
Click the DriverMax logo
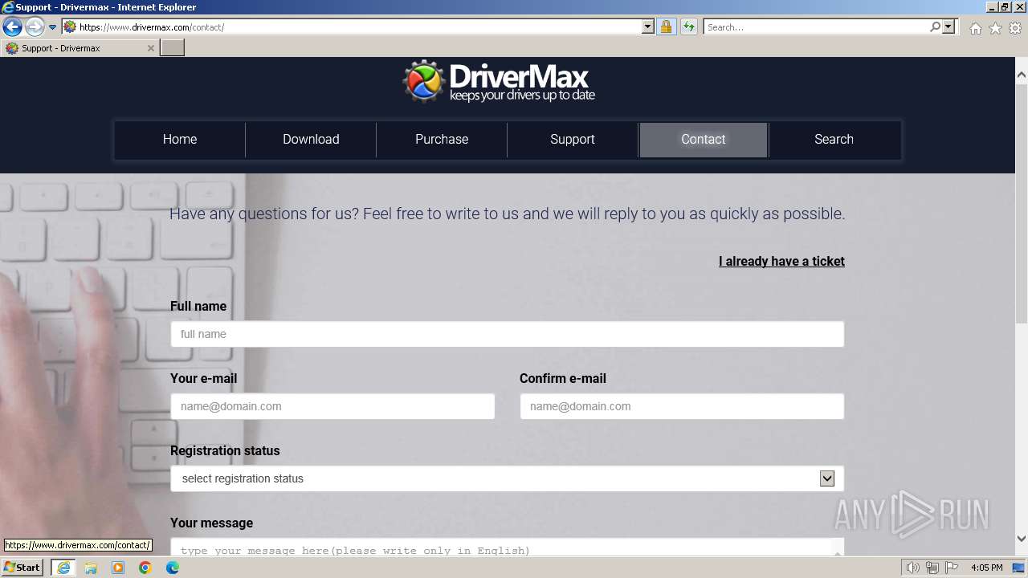499,82
